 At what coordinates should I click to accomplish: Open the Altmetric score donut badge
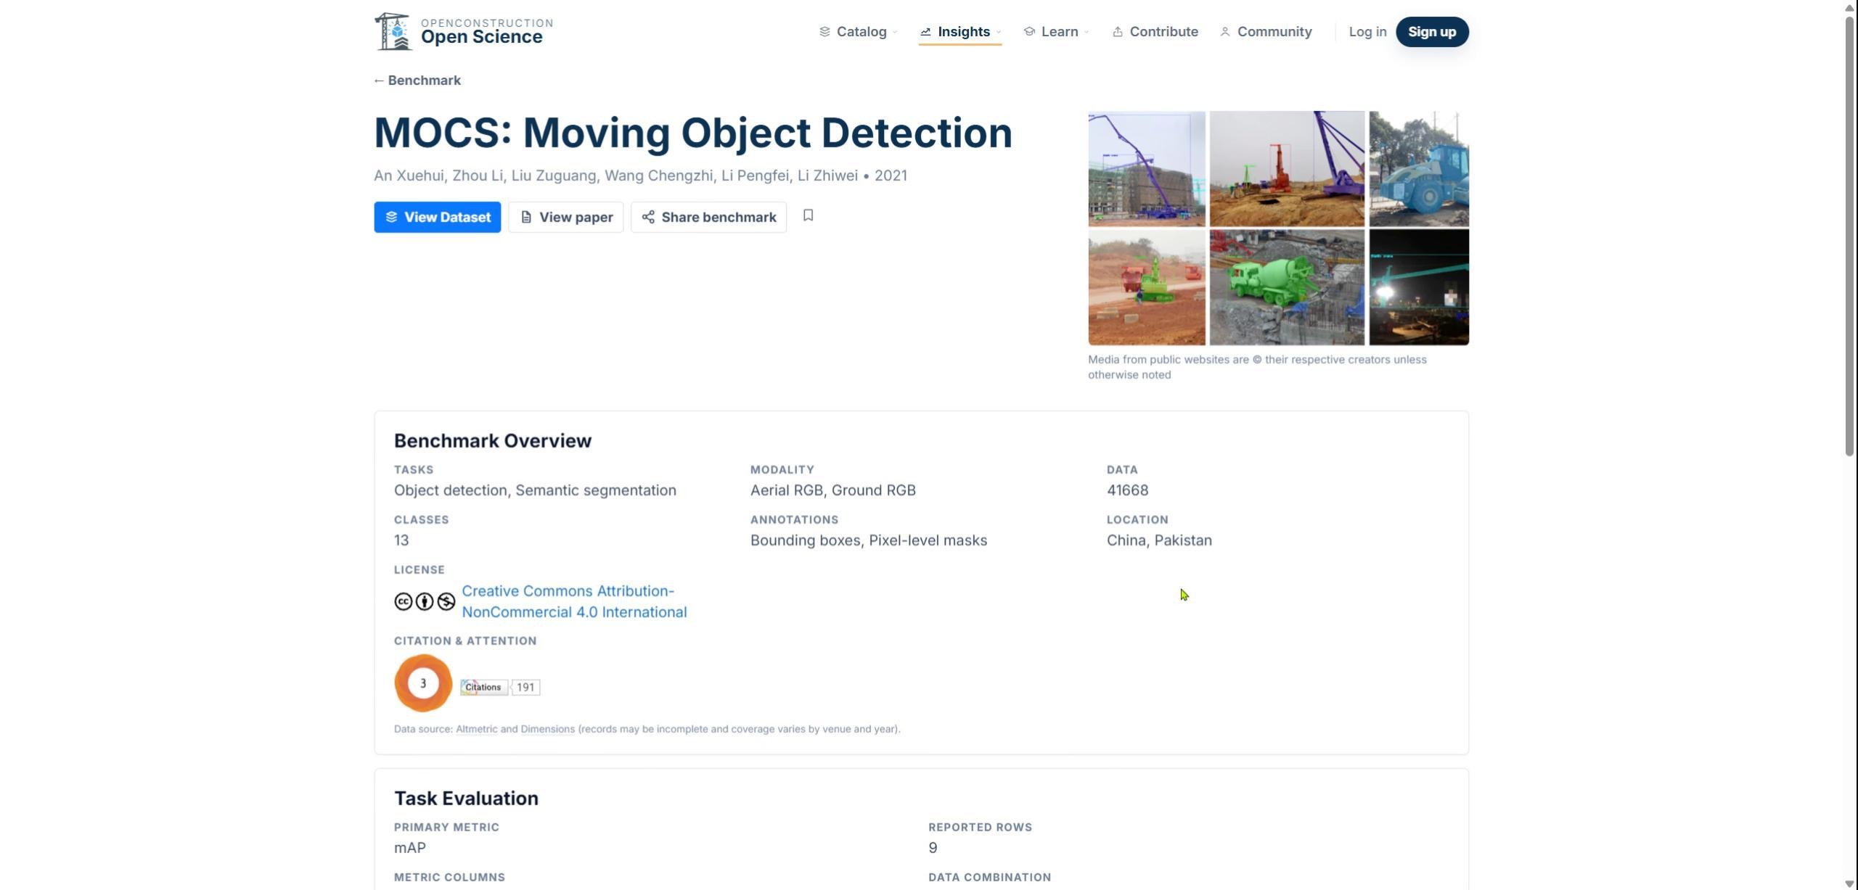coord(423,683)
